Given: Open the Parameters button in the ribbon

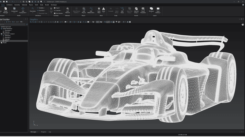Looking at the screenshot, I should coord(33,10).
